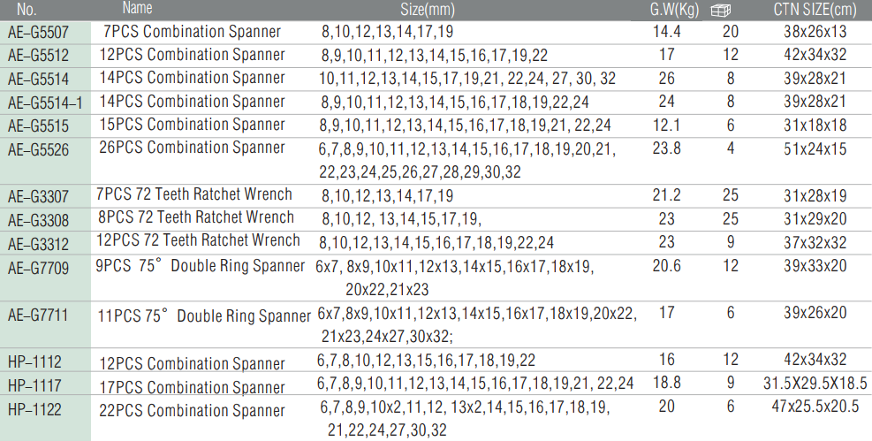Viewport: 872px width, 441px height.
Task: Select gross weight 14.4 cell
Action: click(666, 31)
